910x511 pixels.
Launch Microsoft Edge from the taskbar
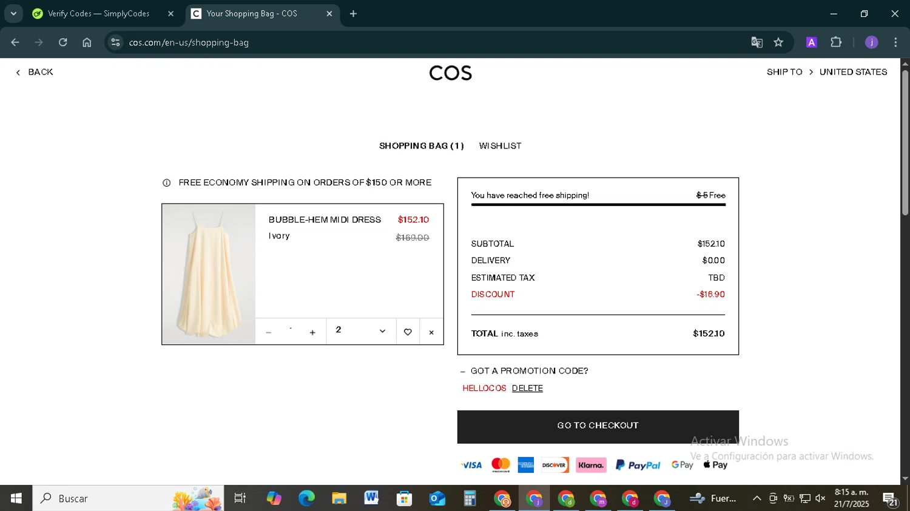click(306, 498)
